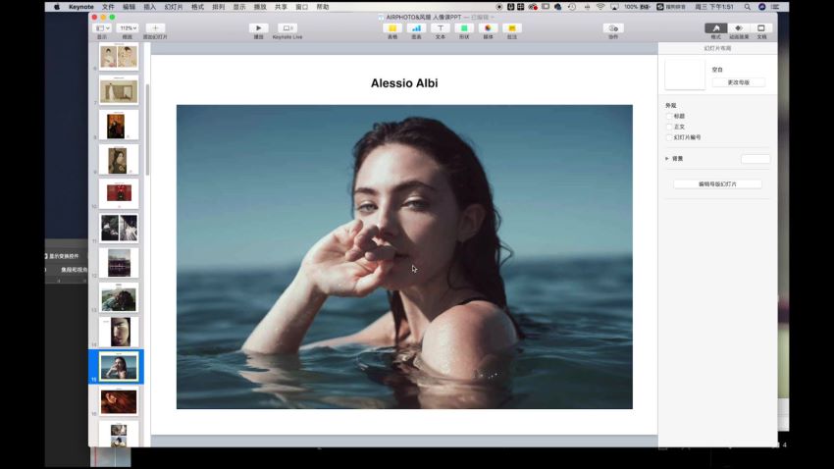Click the 'Alessio Albi' slide title text
Screen dimensions: 834x469
click(x=404, y=83)
